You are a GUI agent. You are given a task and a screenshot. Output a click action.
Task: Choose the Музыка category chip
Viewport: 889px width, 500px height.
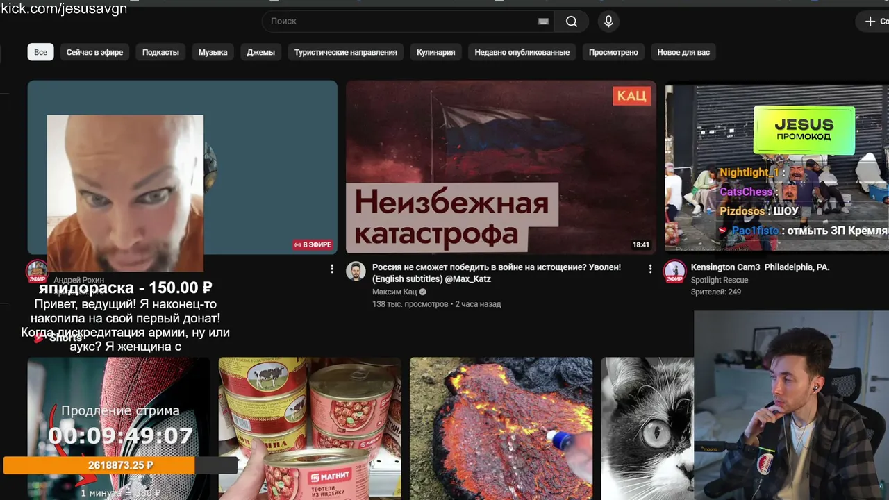(x=213, y=52)
